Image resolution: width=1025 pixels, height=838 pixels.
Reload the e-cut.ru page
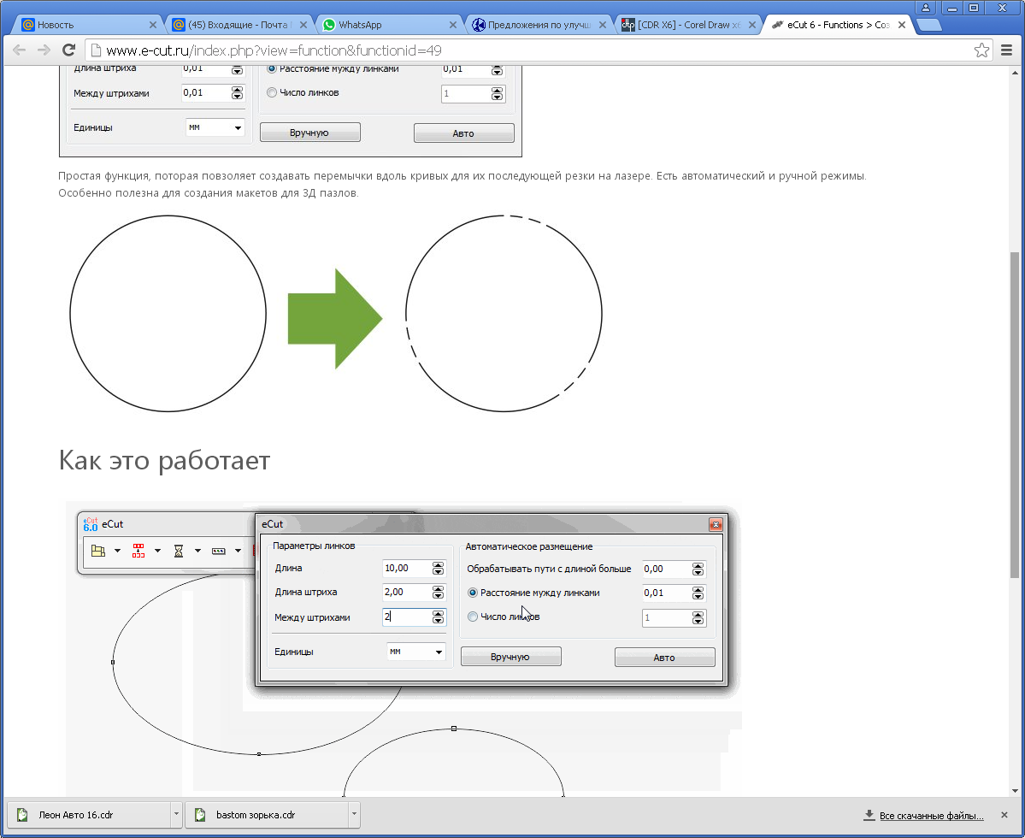[68, 50]
